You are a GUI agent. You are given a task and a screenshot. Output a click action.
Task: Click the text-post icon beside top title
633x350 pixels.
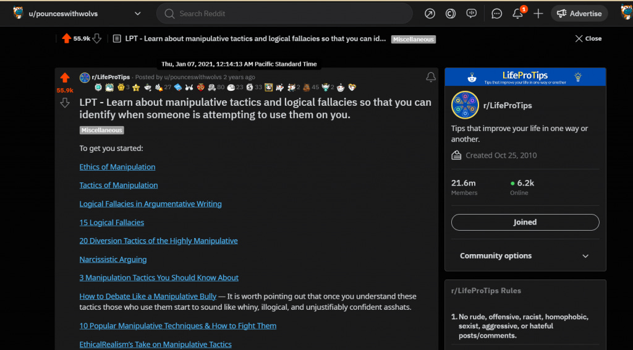[117, 39]
